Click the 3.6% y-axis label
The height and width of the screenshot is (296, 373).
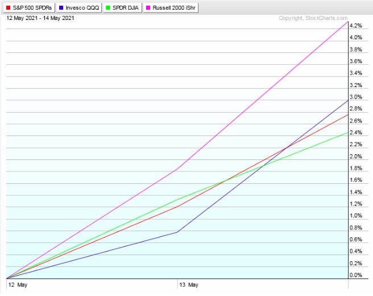[x=355, y=61]
